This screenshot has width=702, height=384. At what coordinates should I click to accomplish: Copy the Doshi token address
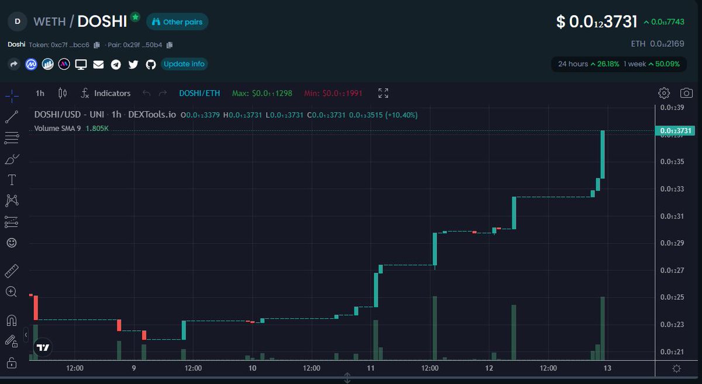[97, 44]
